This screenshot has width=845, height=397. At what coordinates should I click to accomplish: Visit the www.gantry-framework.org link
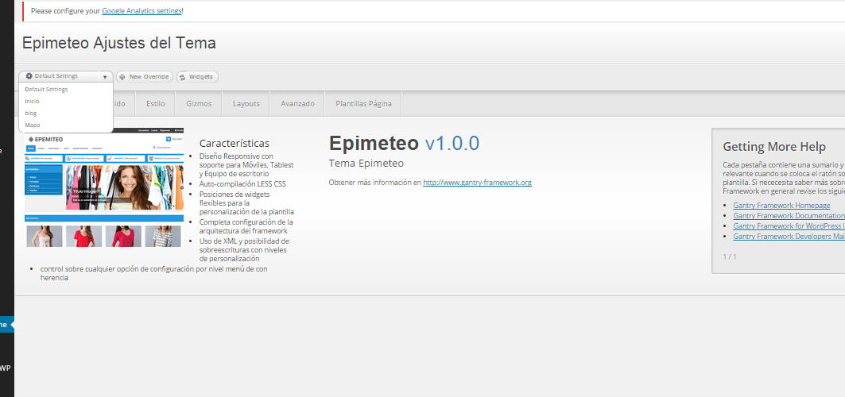point(478,183)
